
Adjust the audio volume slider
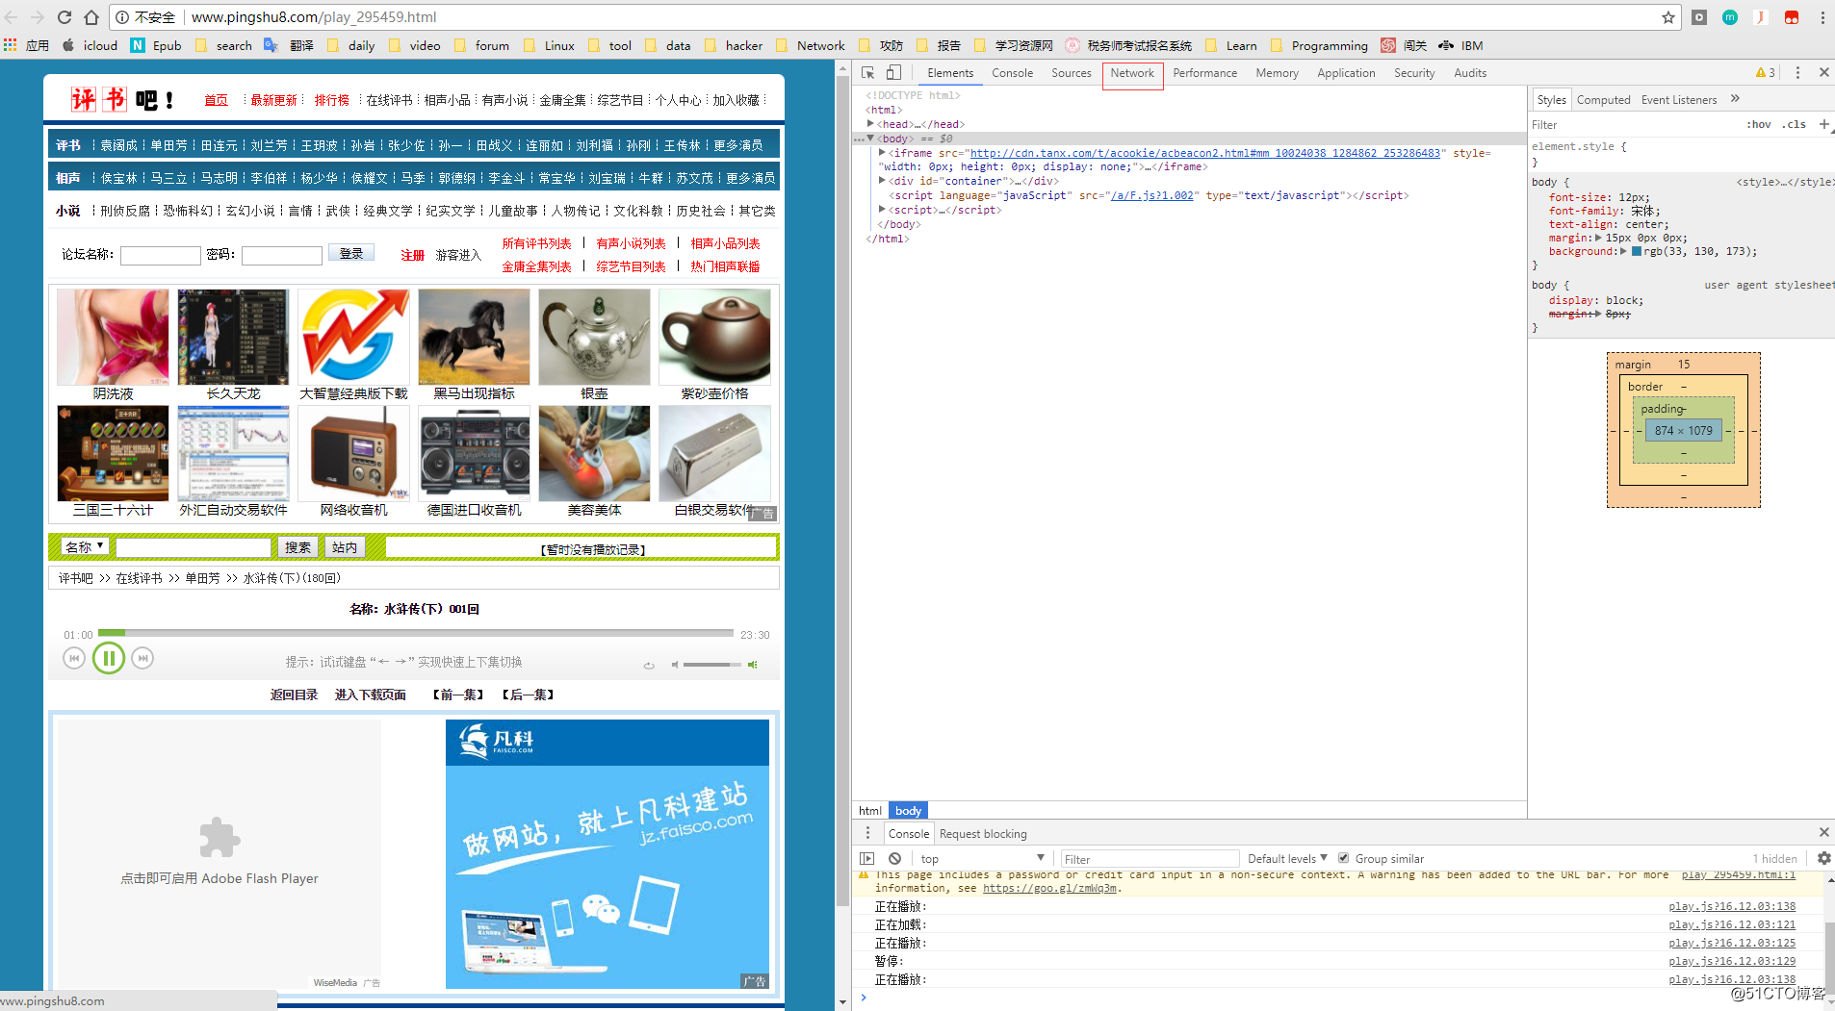coord(712,665)
